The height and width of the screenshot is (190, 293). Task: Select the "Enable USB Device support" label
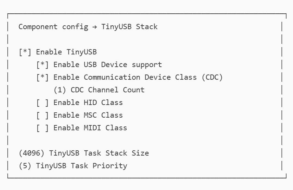(x=108, y=65)
